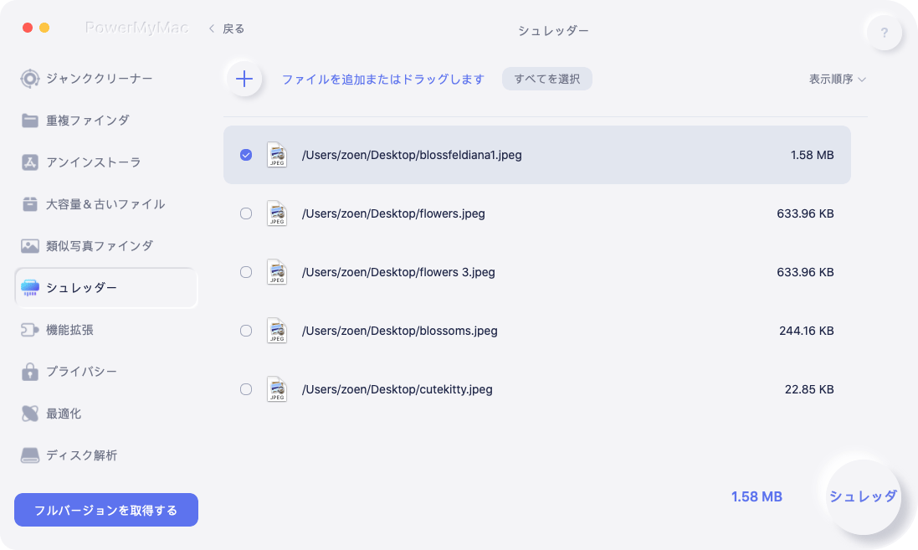918x550 pixels.
Task: Open the 機能拡張 module
Action: pos(69,330)
